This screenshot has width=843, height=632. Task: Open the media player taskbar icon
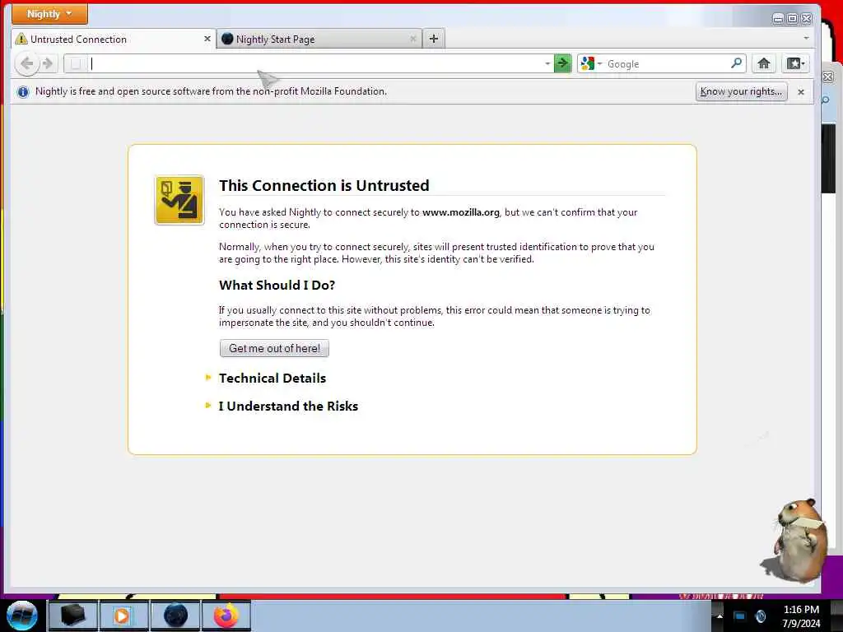pos(123,616)
